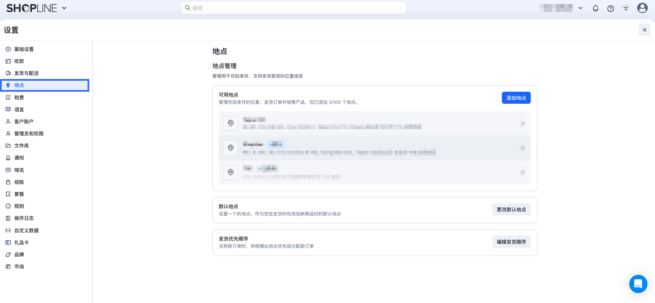The width and height of the screenshot is (655, 303).
Task: Click the 管理员和权限 icon
Action: pyautogui.click(x=8, y=134)
